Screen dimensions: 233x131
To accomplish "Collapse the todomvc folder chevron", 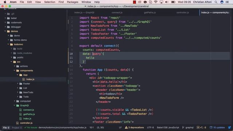I will [8, 44].
